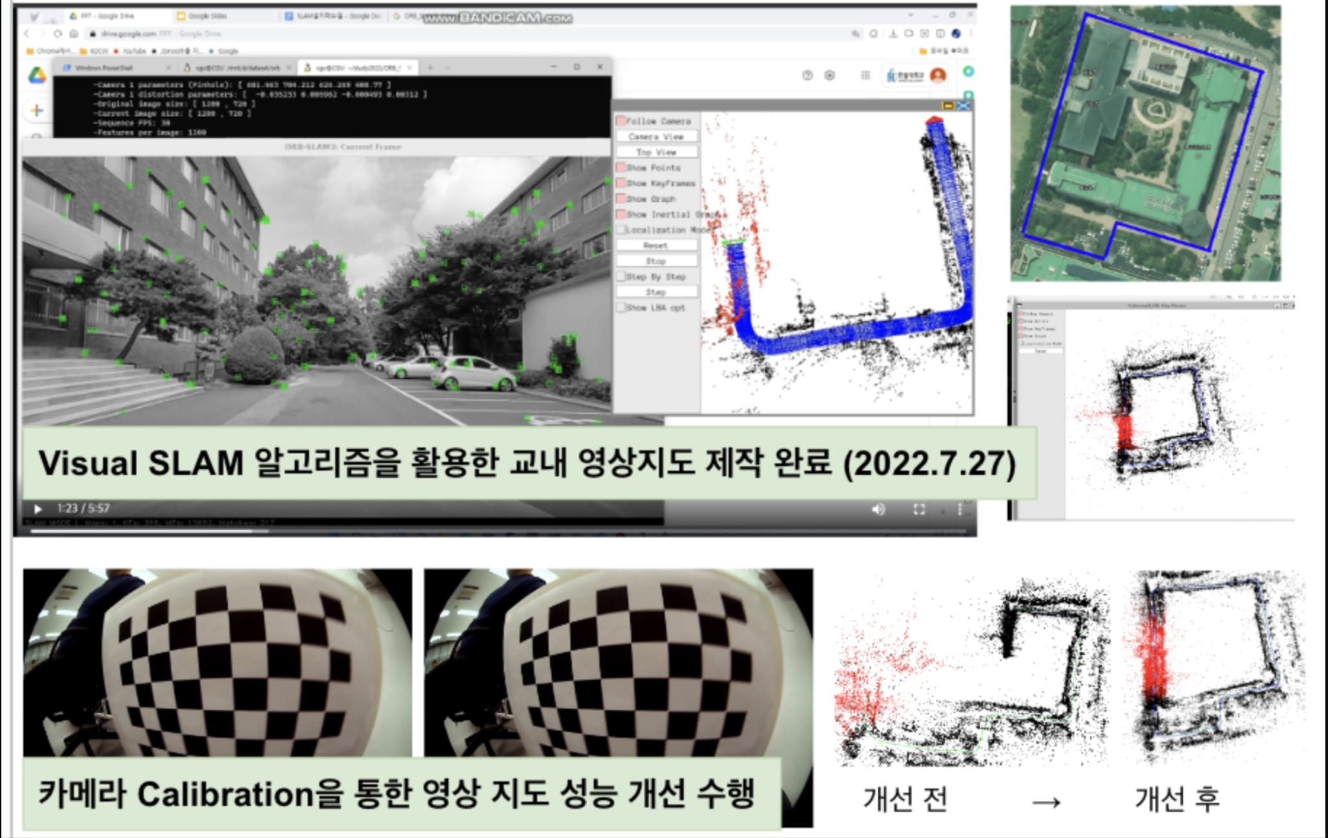Enter fullscreen with the video expand icon
The width and height of the screenshot is (1328, 838).
point(919,510)
